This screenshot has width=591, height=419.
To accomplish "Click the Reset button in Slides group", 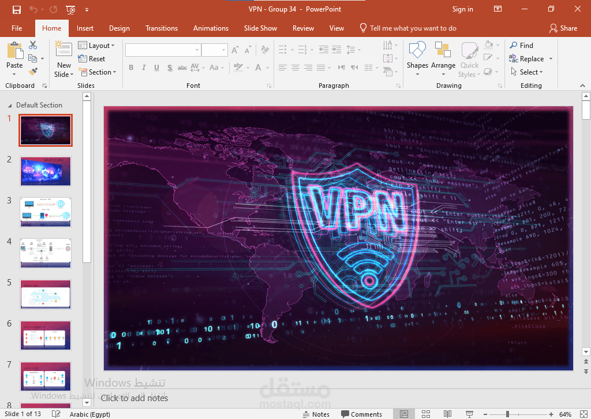I will pos(92,58).
